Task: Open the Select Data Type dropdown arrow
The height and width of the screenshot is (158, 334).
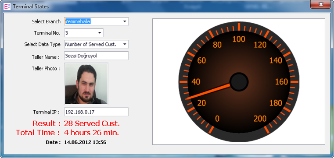Action: [125, 44]
